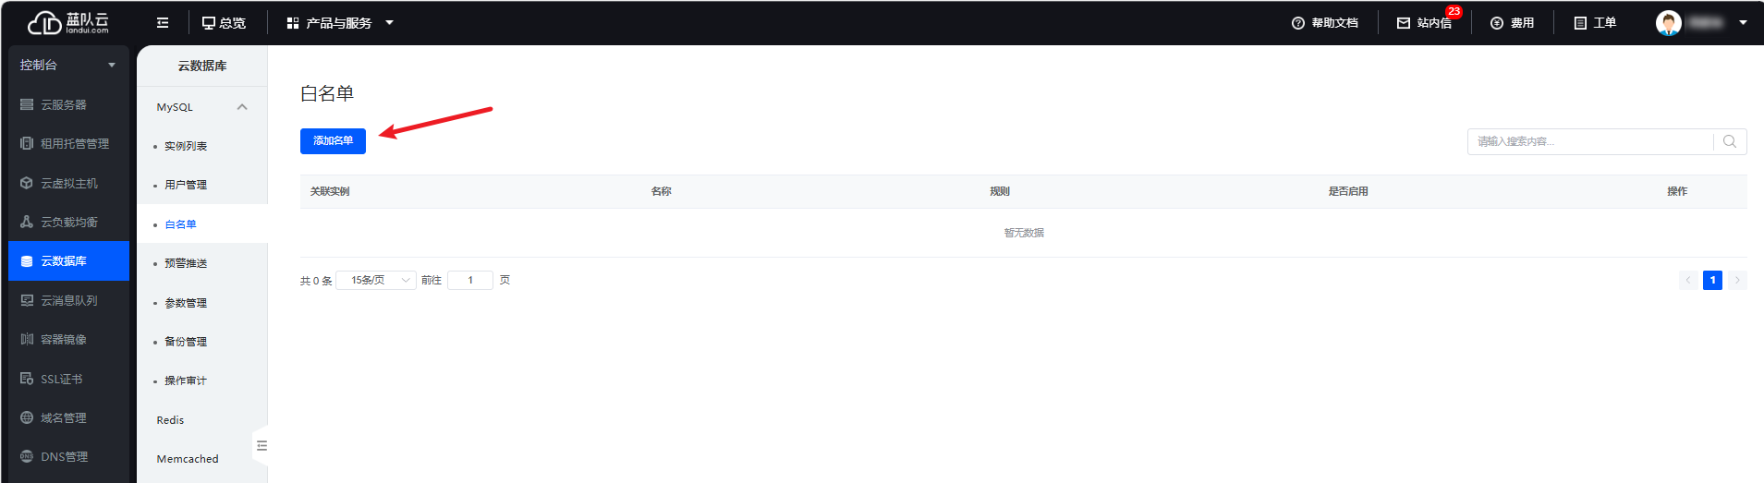Select 云服务器 in the left sidebar
The image size is (1764, 483).
[x=64, y=105]
